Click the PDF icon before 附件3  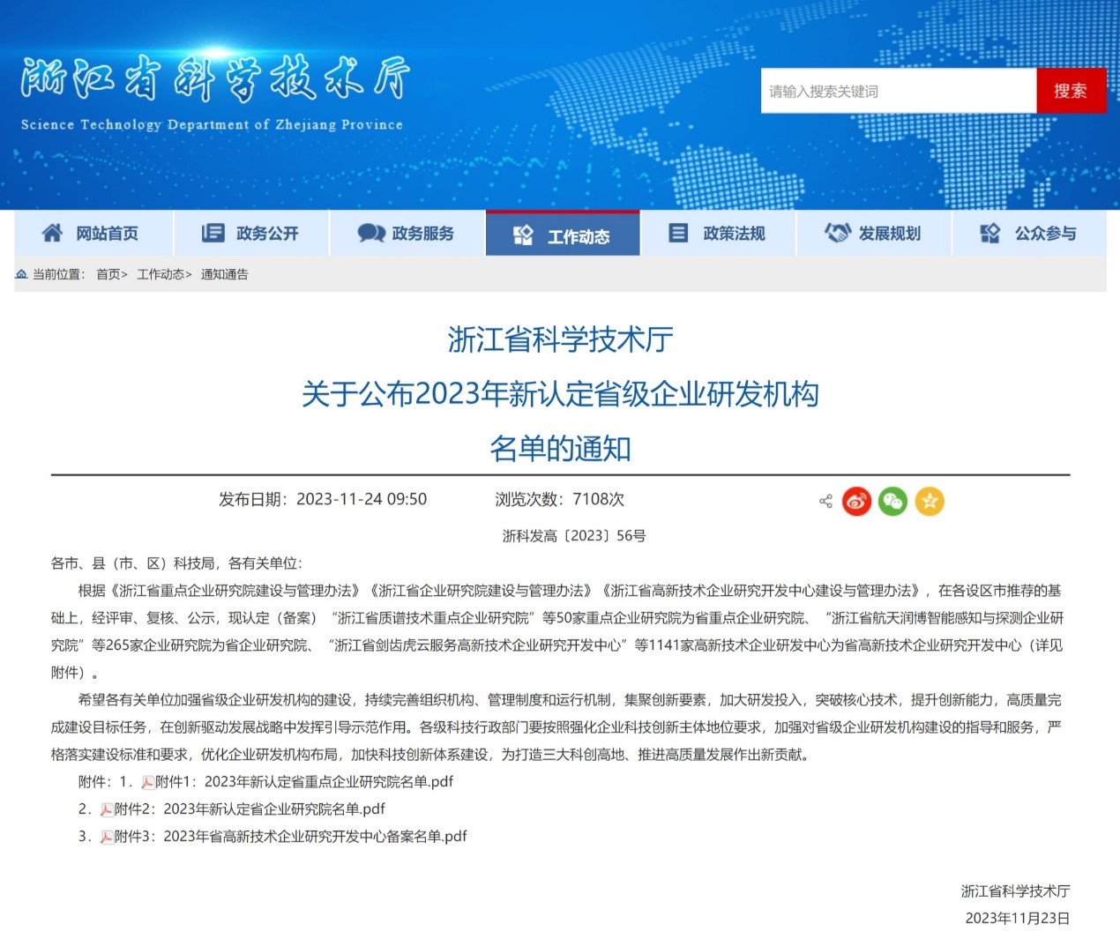[x=107, y=837]
